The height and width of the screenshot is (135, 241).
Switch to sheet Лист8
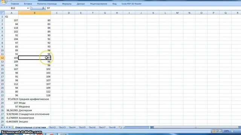click(x=112, y=127)
